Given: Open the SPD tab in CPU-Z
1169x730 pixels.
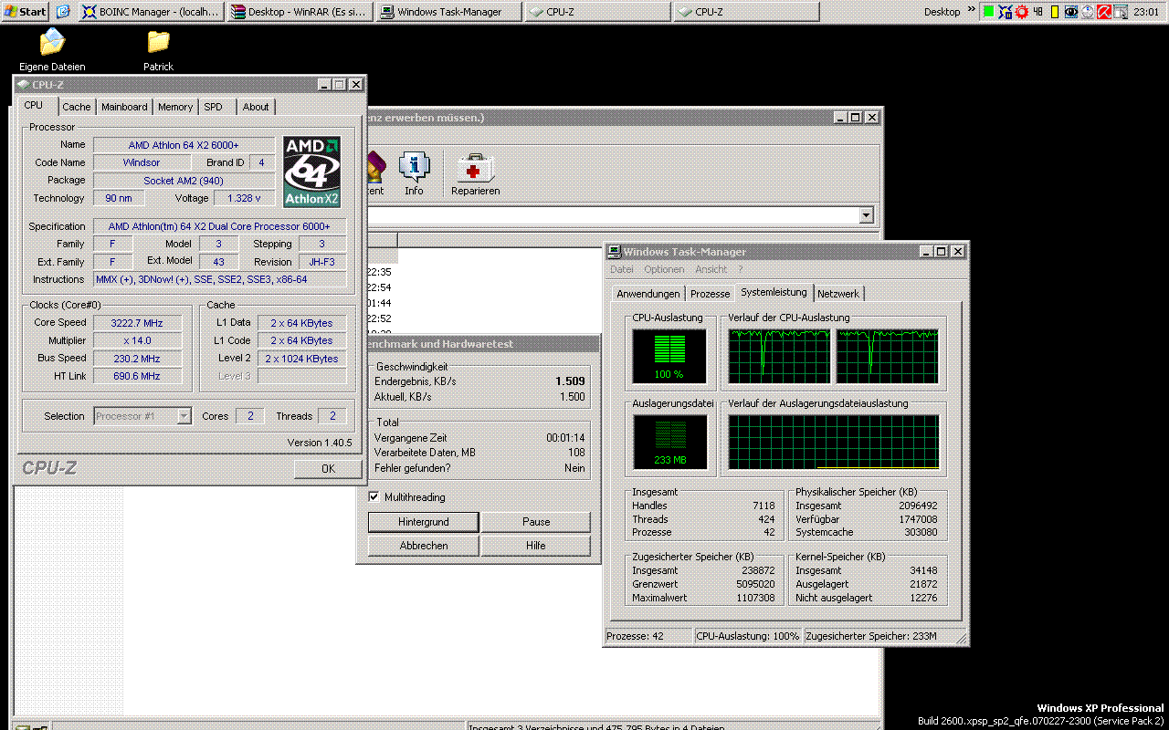Looking at the screenshot, I should 213,107.
